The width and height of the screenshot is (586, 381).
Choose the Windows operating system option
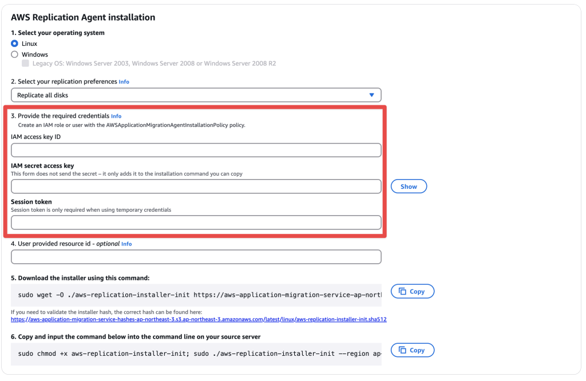point(14,54)
